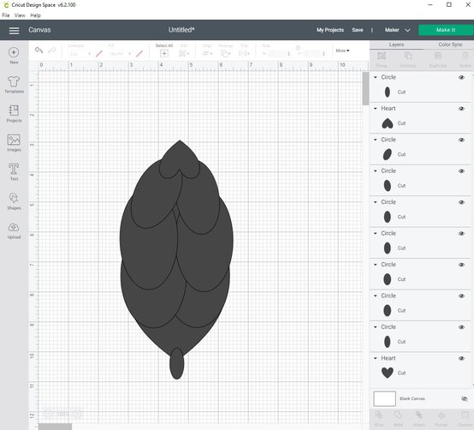Open the Upload panel
This screenshot has height=430, width=474.
pyautogui.click(x=14, y=230)
